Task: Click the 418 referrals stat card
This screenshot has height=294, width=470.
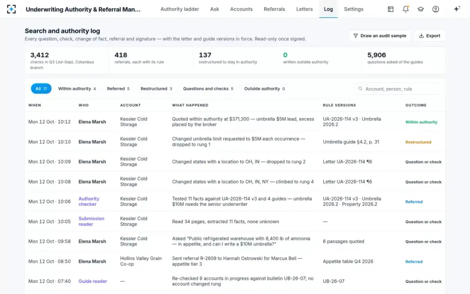Action: [x=151, y=60]
